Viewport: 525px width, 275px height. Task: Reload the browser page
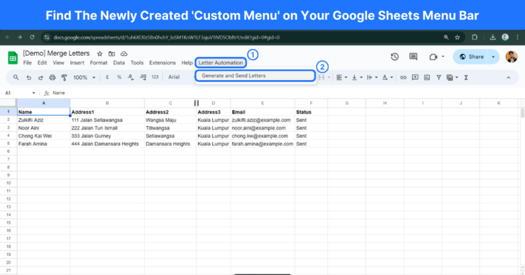click(x=32, y=37)
